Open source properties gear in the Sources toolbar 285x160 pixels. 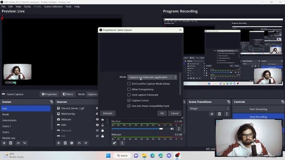coord(72,143)
